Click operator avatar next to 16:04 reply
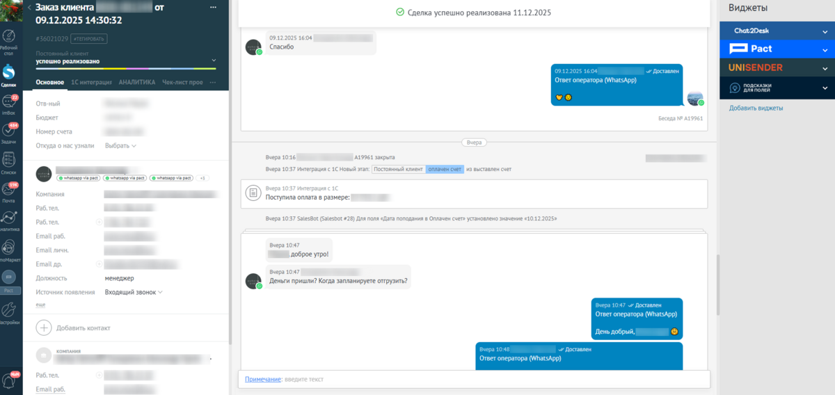This screenshot has width=835, height=395. pyautogui.click(x=694, y=98)
